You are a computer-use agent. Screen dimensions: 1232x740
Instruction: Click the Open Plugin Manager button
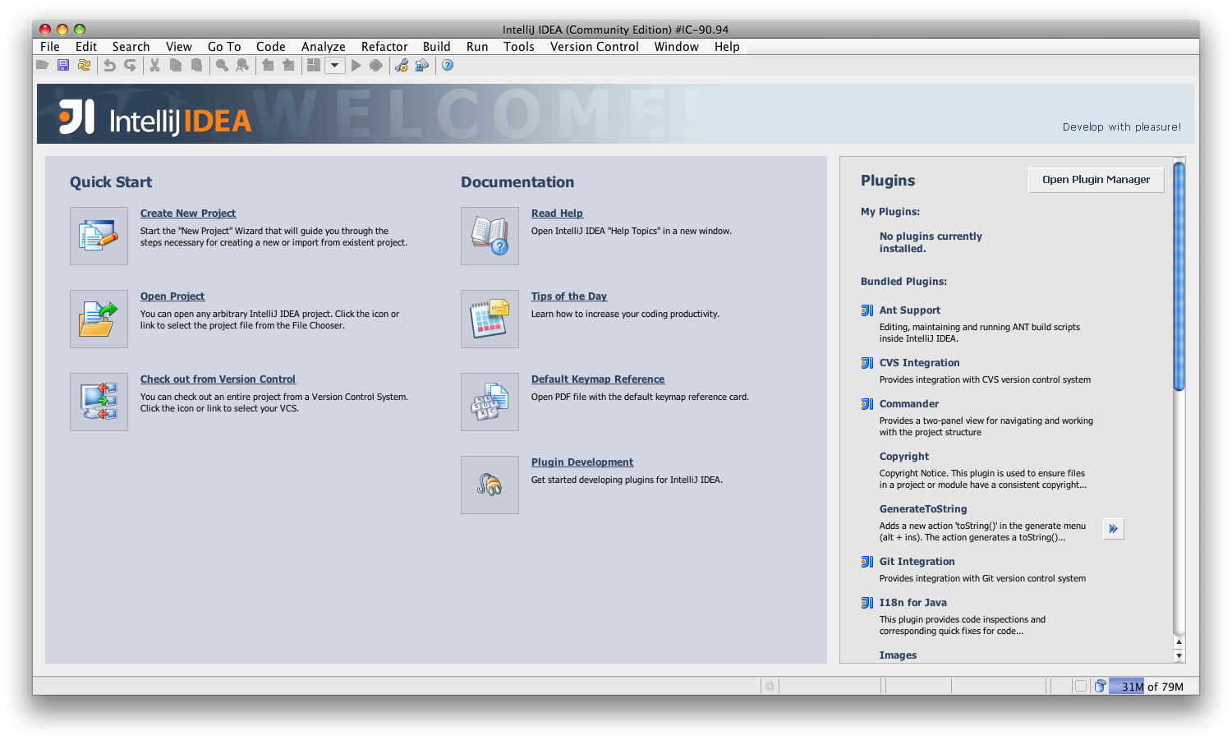tap(1096, 180)
